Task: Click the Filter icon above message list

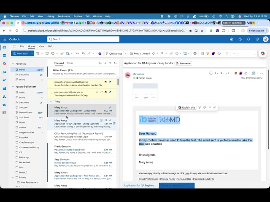Action: click(110, 63)
